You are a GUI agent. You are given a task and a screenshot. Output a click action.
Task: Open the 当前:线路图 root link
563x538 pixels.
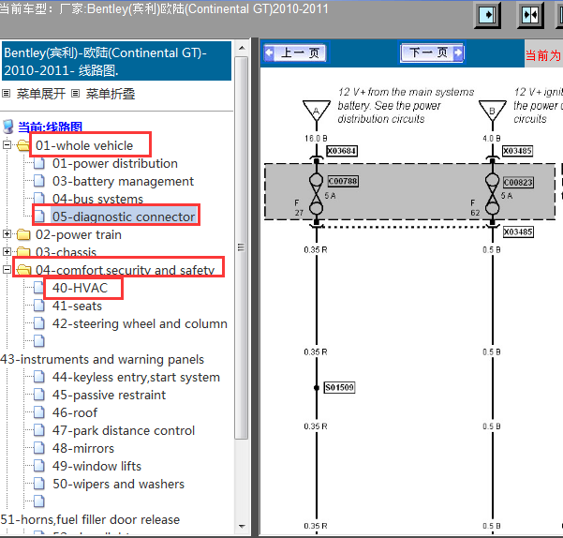51,127
